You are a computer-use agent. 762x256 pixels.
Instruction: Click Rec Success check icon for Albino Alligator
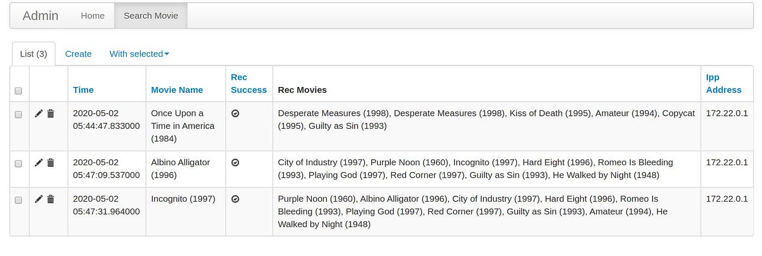click(x=235, y=163)
